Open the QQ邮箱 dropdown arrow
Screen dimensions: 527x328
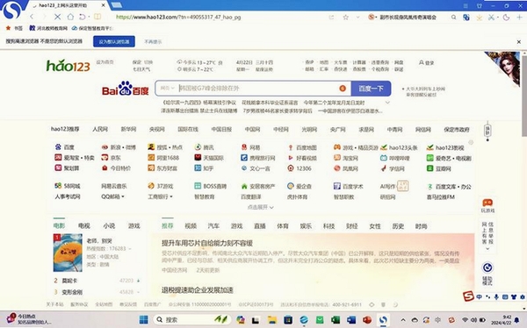123,196
